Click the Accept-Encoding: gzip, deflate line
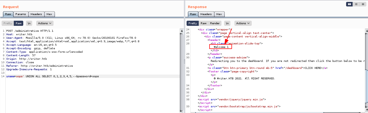Image resolution: width=368 pixels, height=113 pixels. click(31, 48)
